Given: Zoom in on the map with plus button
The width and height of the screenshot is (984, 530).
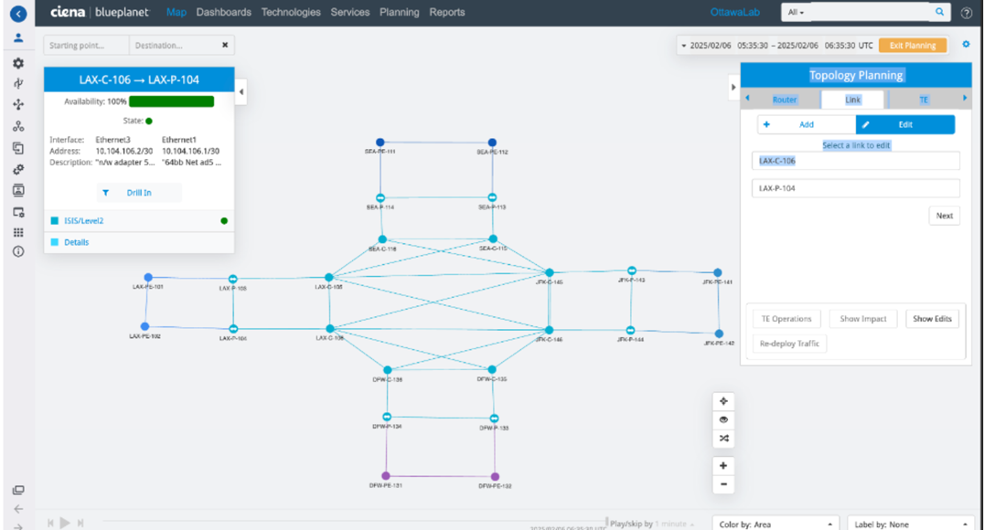Looking at the screenshot, I should click(723, 465).
